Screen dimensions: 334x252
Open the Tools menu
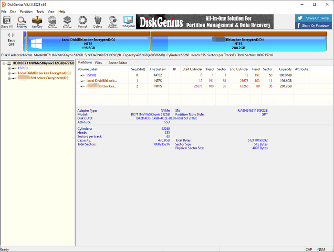tap(40, 11)
